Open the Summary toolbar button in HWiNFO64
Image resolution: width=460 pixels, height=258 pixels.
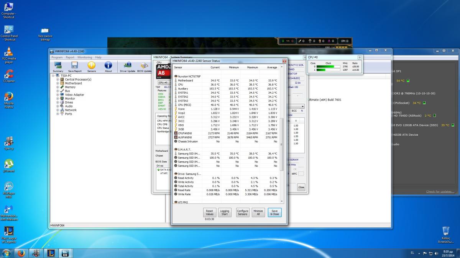(58, 67)
